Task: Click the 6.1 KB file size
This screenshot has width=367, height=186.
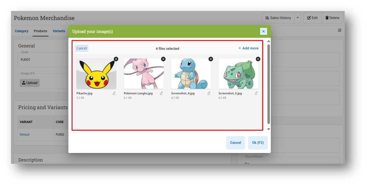Action: tap(128, 98)
